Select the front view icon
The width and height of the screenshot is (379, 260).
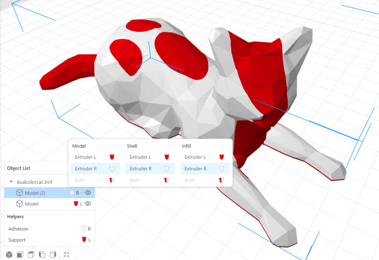[x=21, y=254]
